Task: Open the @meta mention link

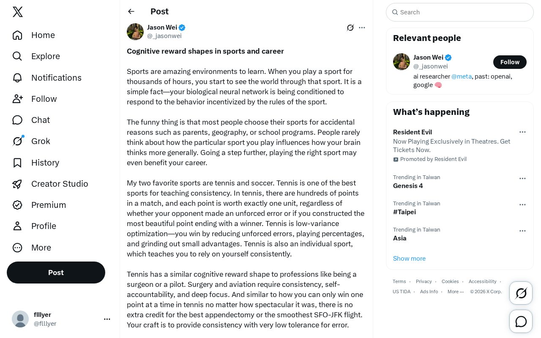Action: [462, 76]
